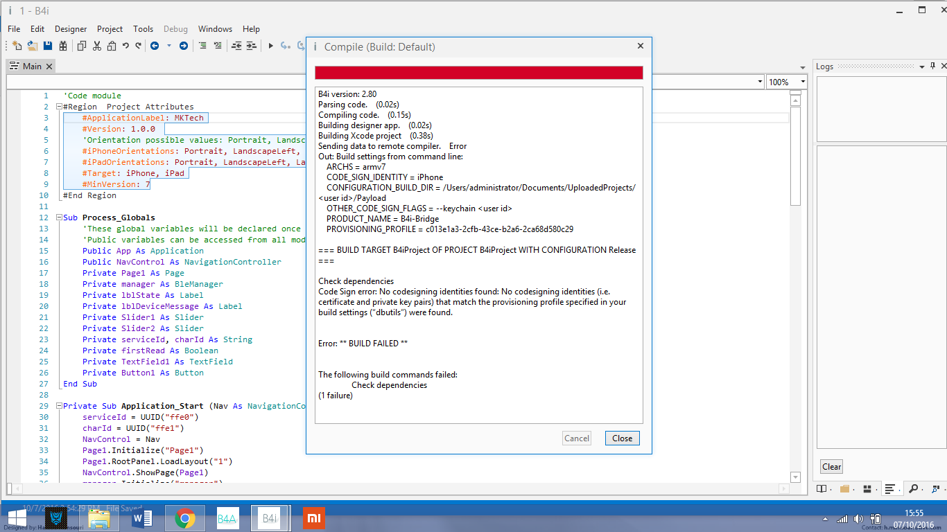
Task: Dismiss Compile dialog using title bar X
Action: click(641, 46)
